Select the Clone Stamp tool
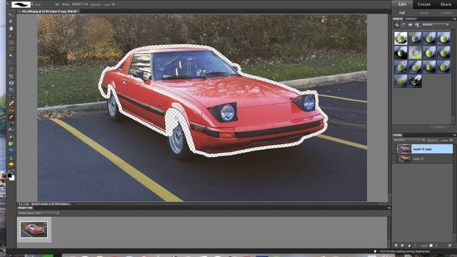 pyautogui.click(x=11, y=110)
